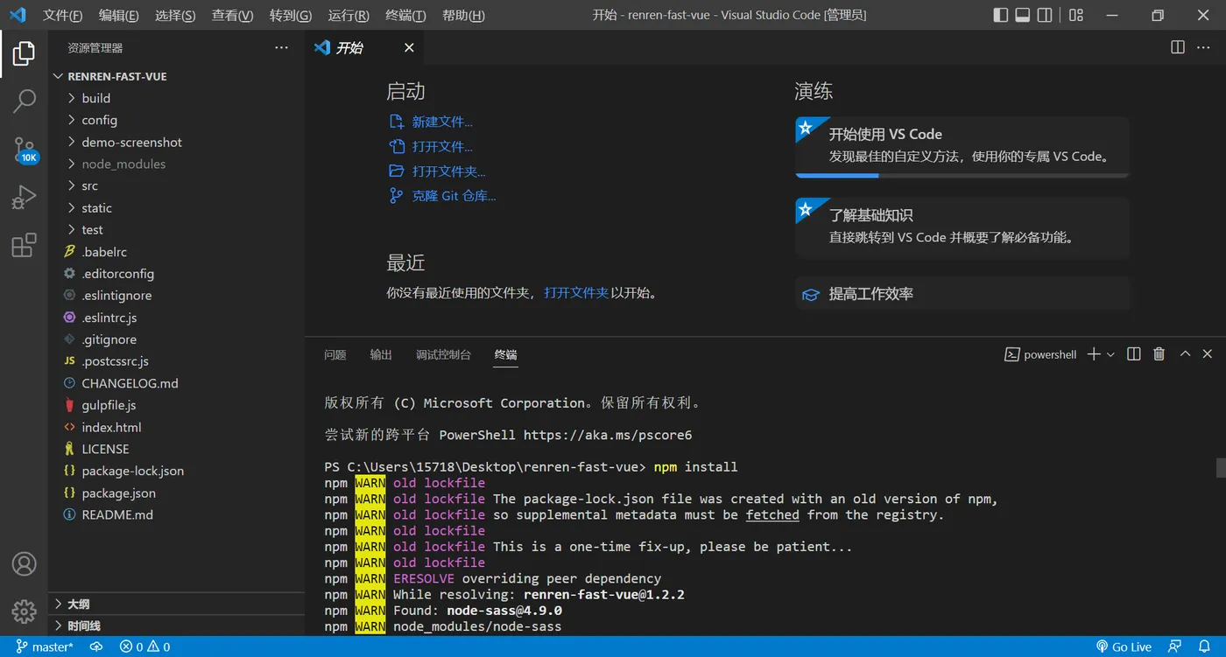Expand the 时间线 timeline section
Screen dimensions: 1226x657
click(x=177, y=626)
